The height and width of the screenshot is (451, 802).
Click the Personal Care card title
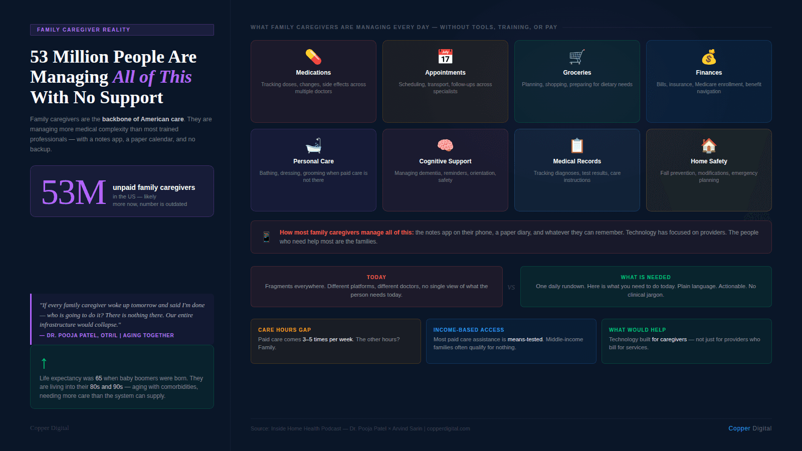point(313,161)
